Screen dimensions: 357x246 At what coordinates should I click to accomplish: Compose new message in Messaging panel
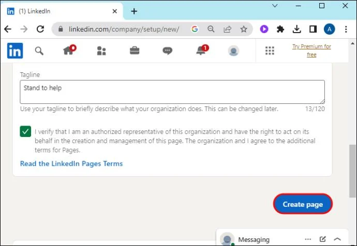322,239
